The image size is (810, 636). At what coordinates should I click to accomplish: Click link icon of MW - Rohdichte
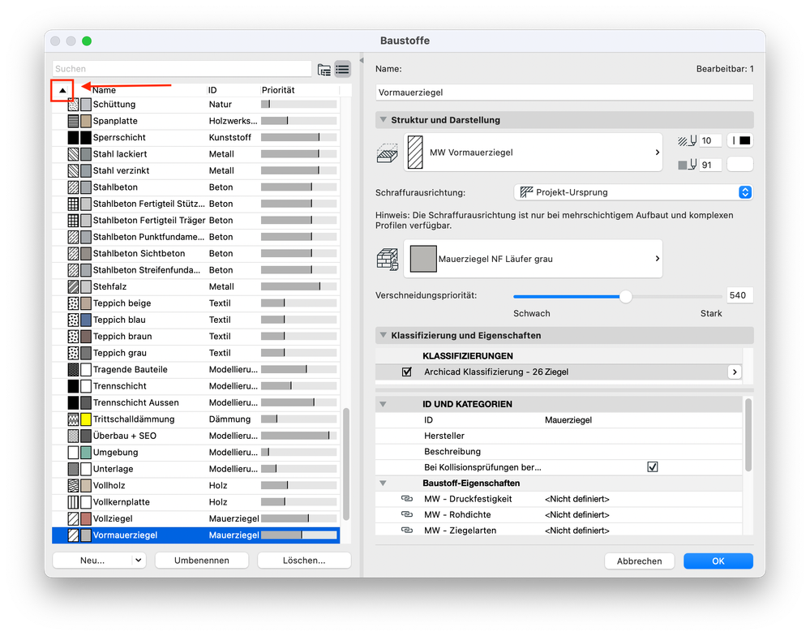[x=407, y=514]
